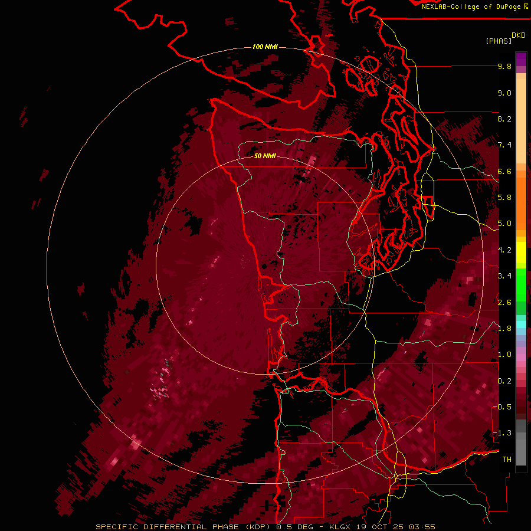
Task: Click the purple top segment of the color bar
Action: click(521, 59)
